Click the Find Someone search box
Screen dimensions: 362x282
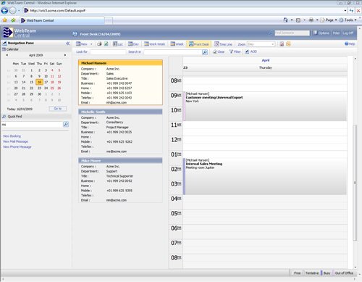[292, 33]
